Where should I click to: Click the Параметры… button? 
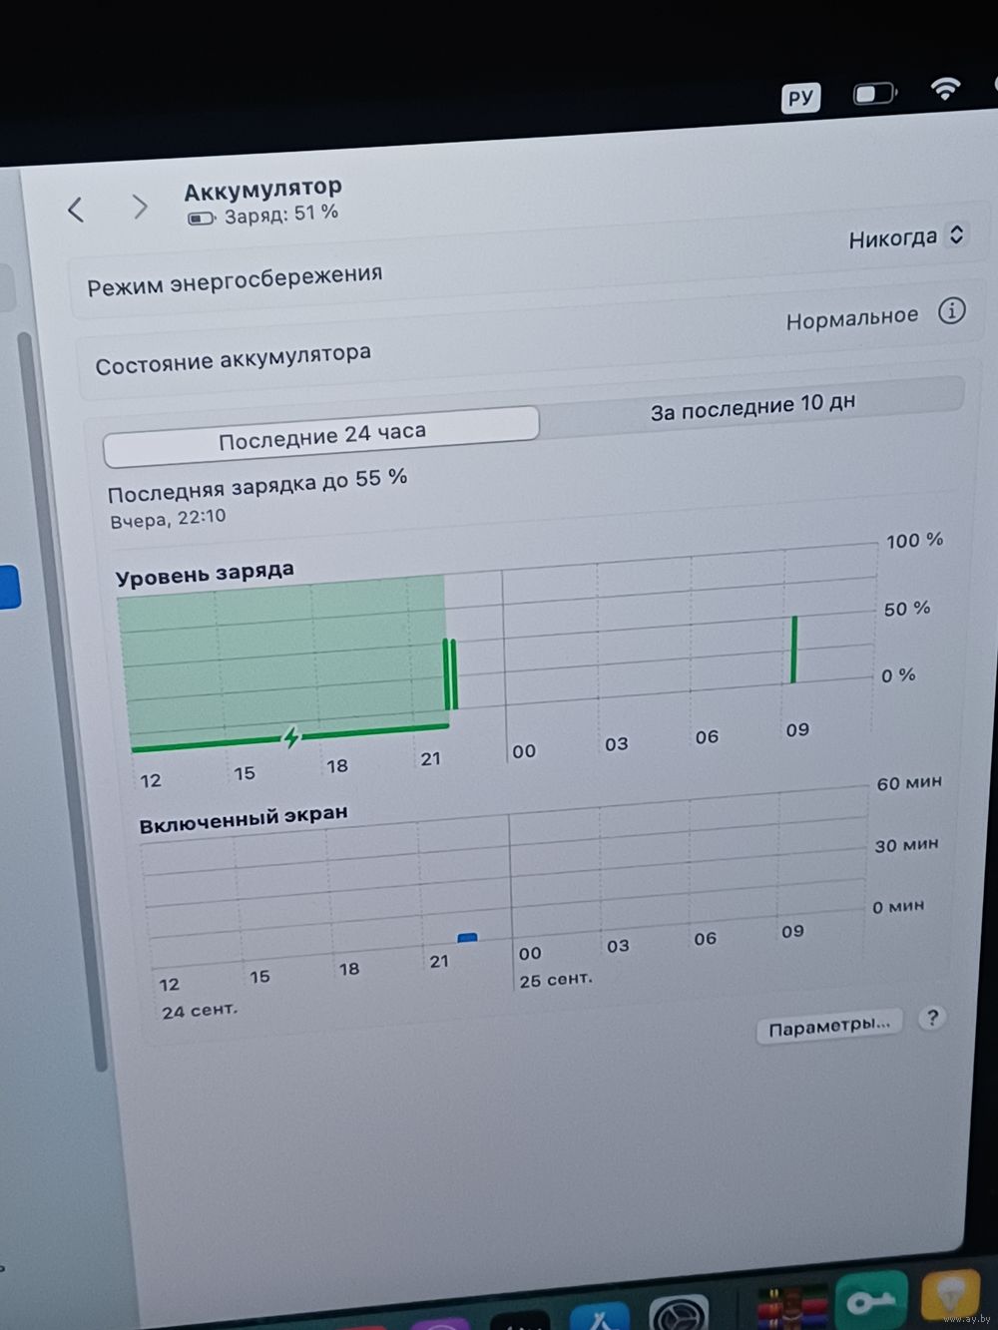point(829,1026)
